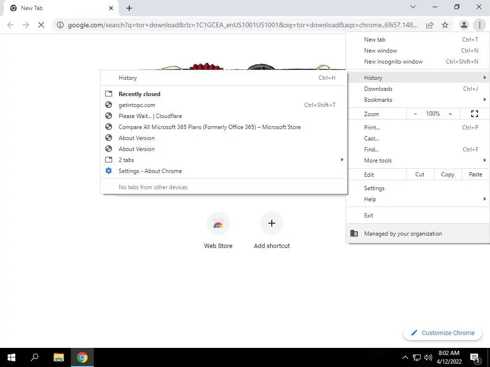Reopen the second About Version entry
Image resolution: width=490 pixels, height=367 pixels.
click(224, 149)
